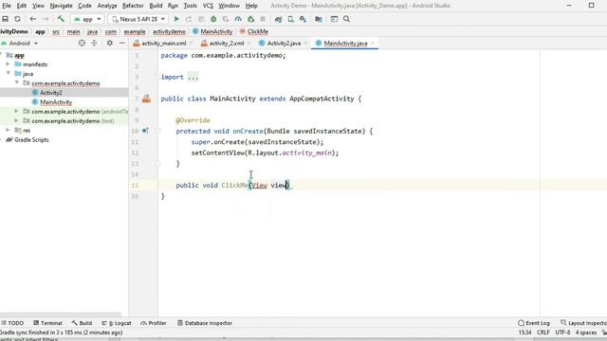Screen dimensions: 607x341
Task: Expand com.example.activitydemo (test) package
Action: (x=17, y=121)
